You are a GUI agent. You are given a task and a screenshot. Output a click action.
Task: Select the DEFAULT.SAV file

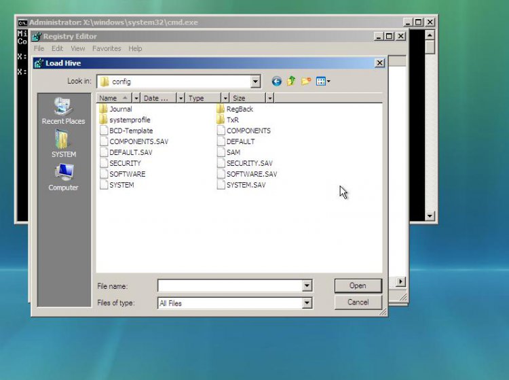click(x=126, y=152)
